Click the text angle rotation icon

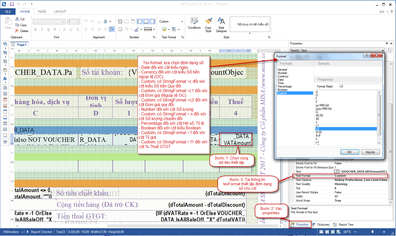point(105,21)
